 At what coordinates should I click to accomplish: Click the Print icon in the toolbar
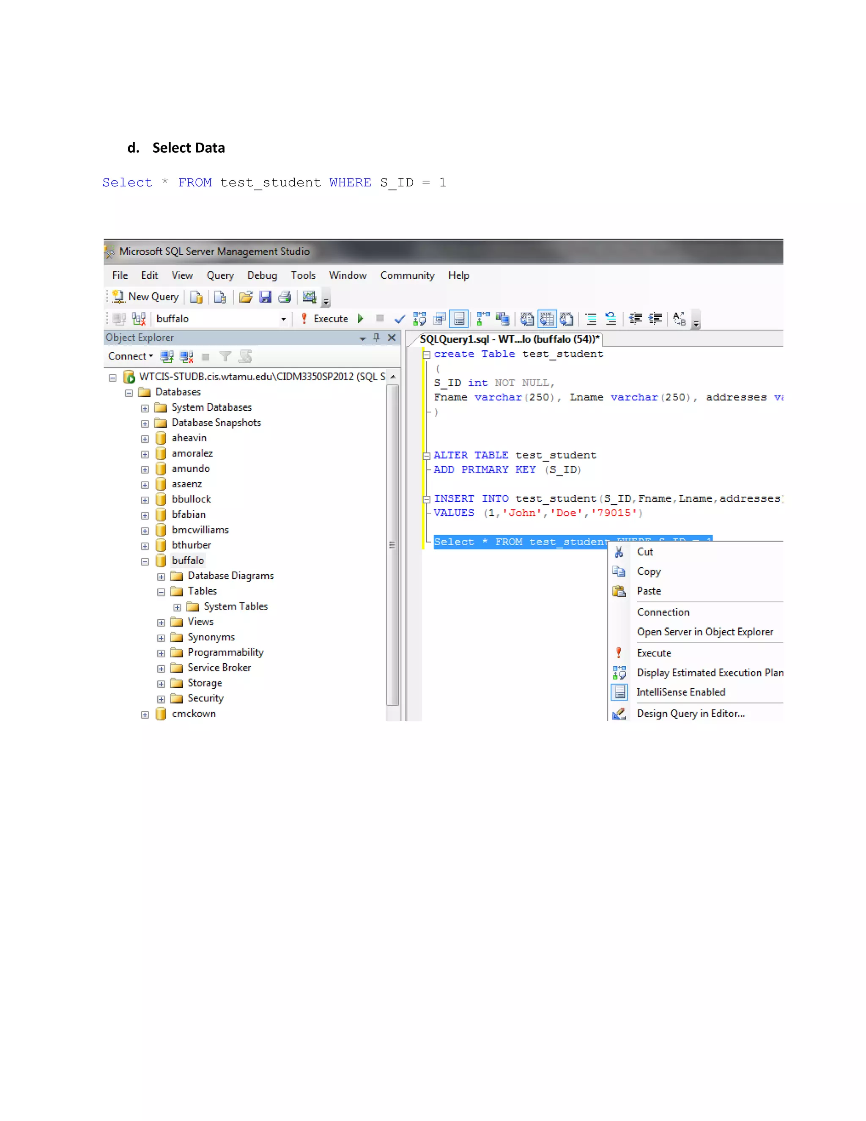(285, 297)
